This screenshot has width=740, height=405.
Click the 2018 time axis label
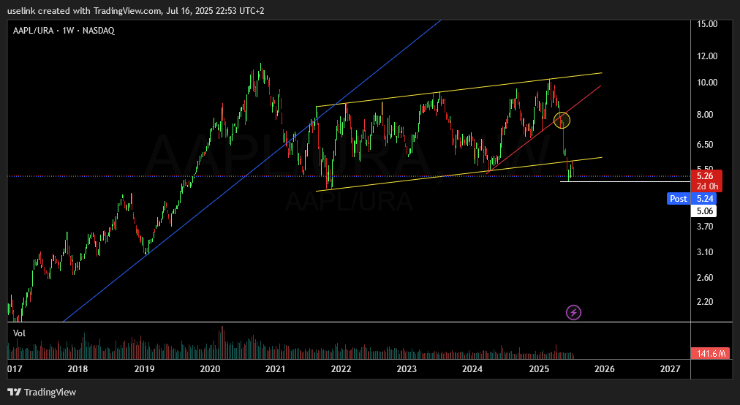(78, 369)
